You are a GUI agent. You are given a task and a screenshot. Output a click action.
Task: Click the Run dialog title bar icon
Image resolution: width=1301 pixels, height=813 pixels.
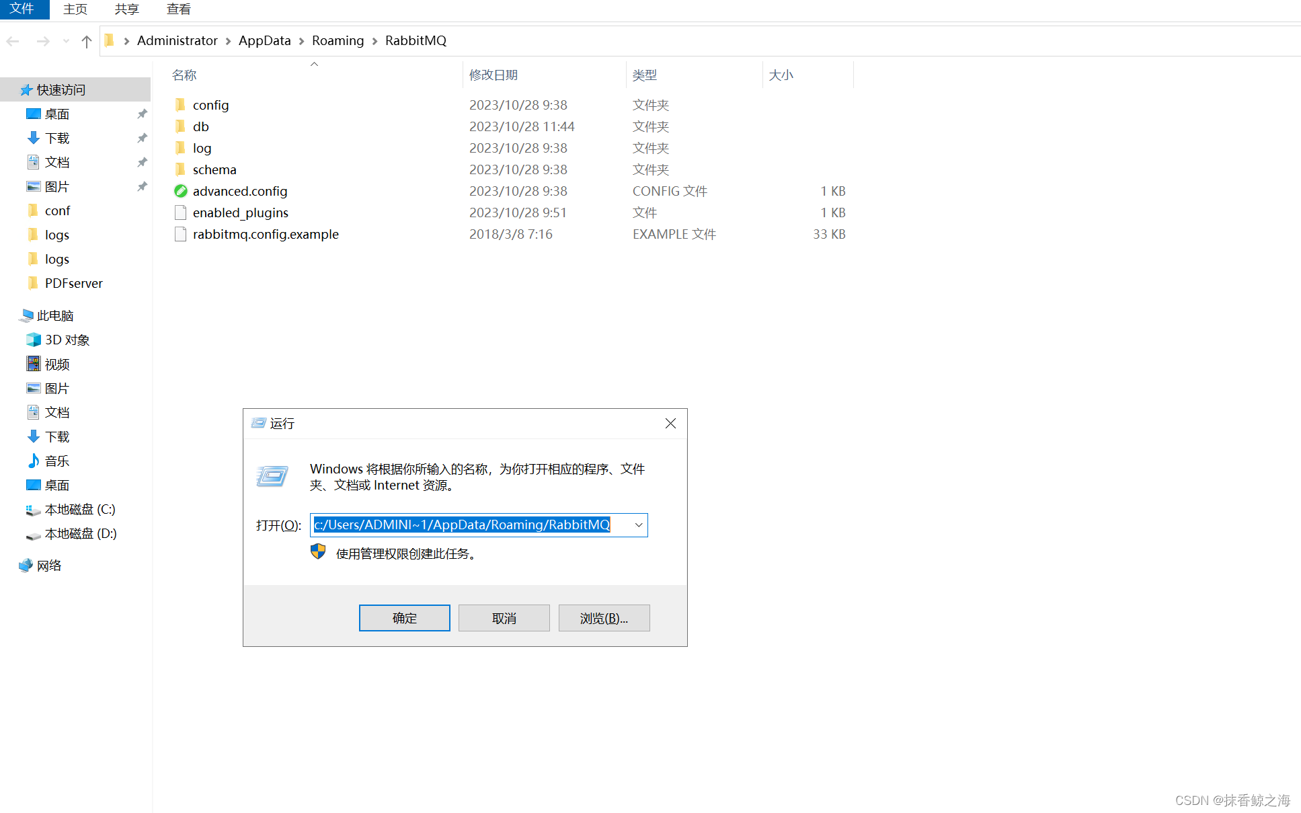(259, 423)
